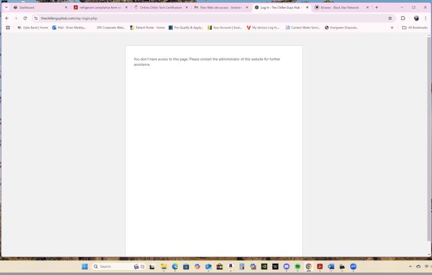Close the refrigerant compliance form tab
The width and height of the screenshot is (432, 275).
pos(126,8)
